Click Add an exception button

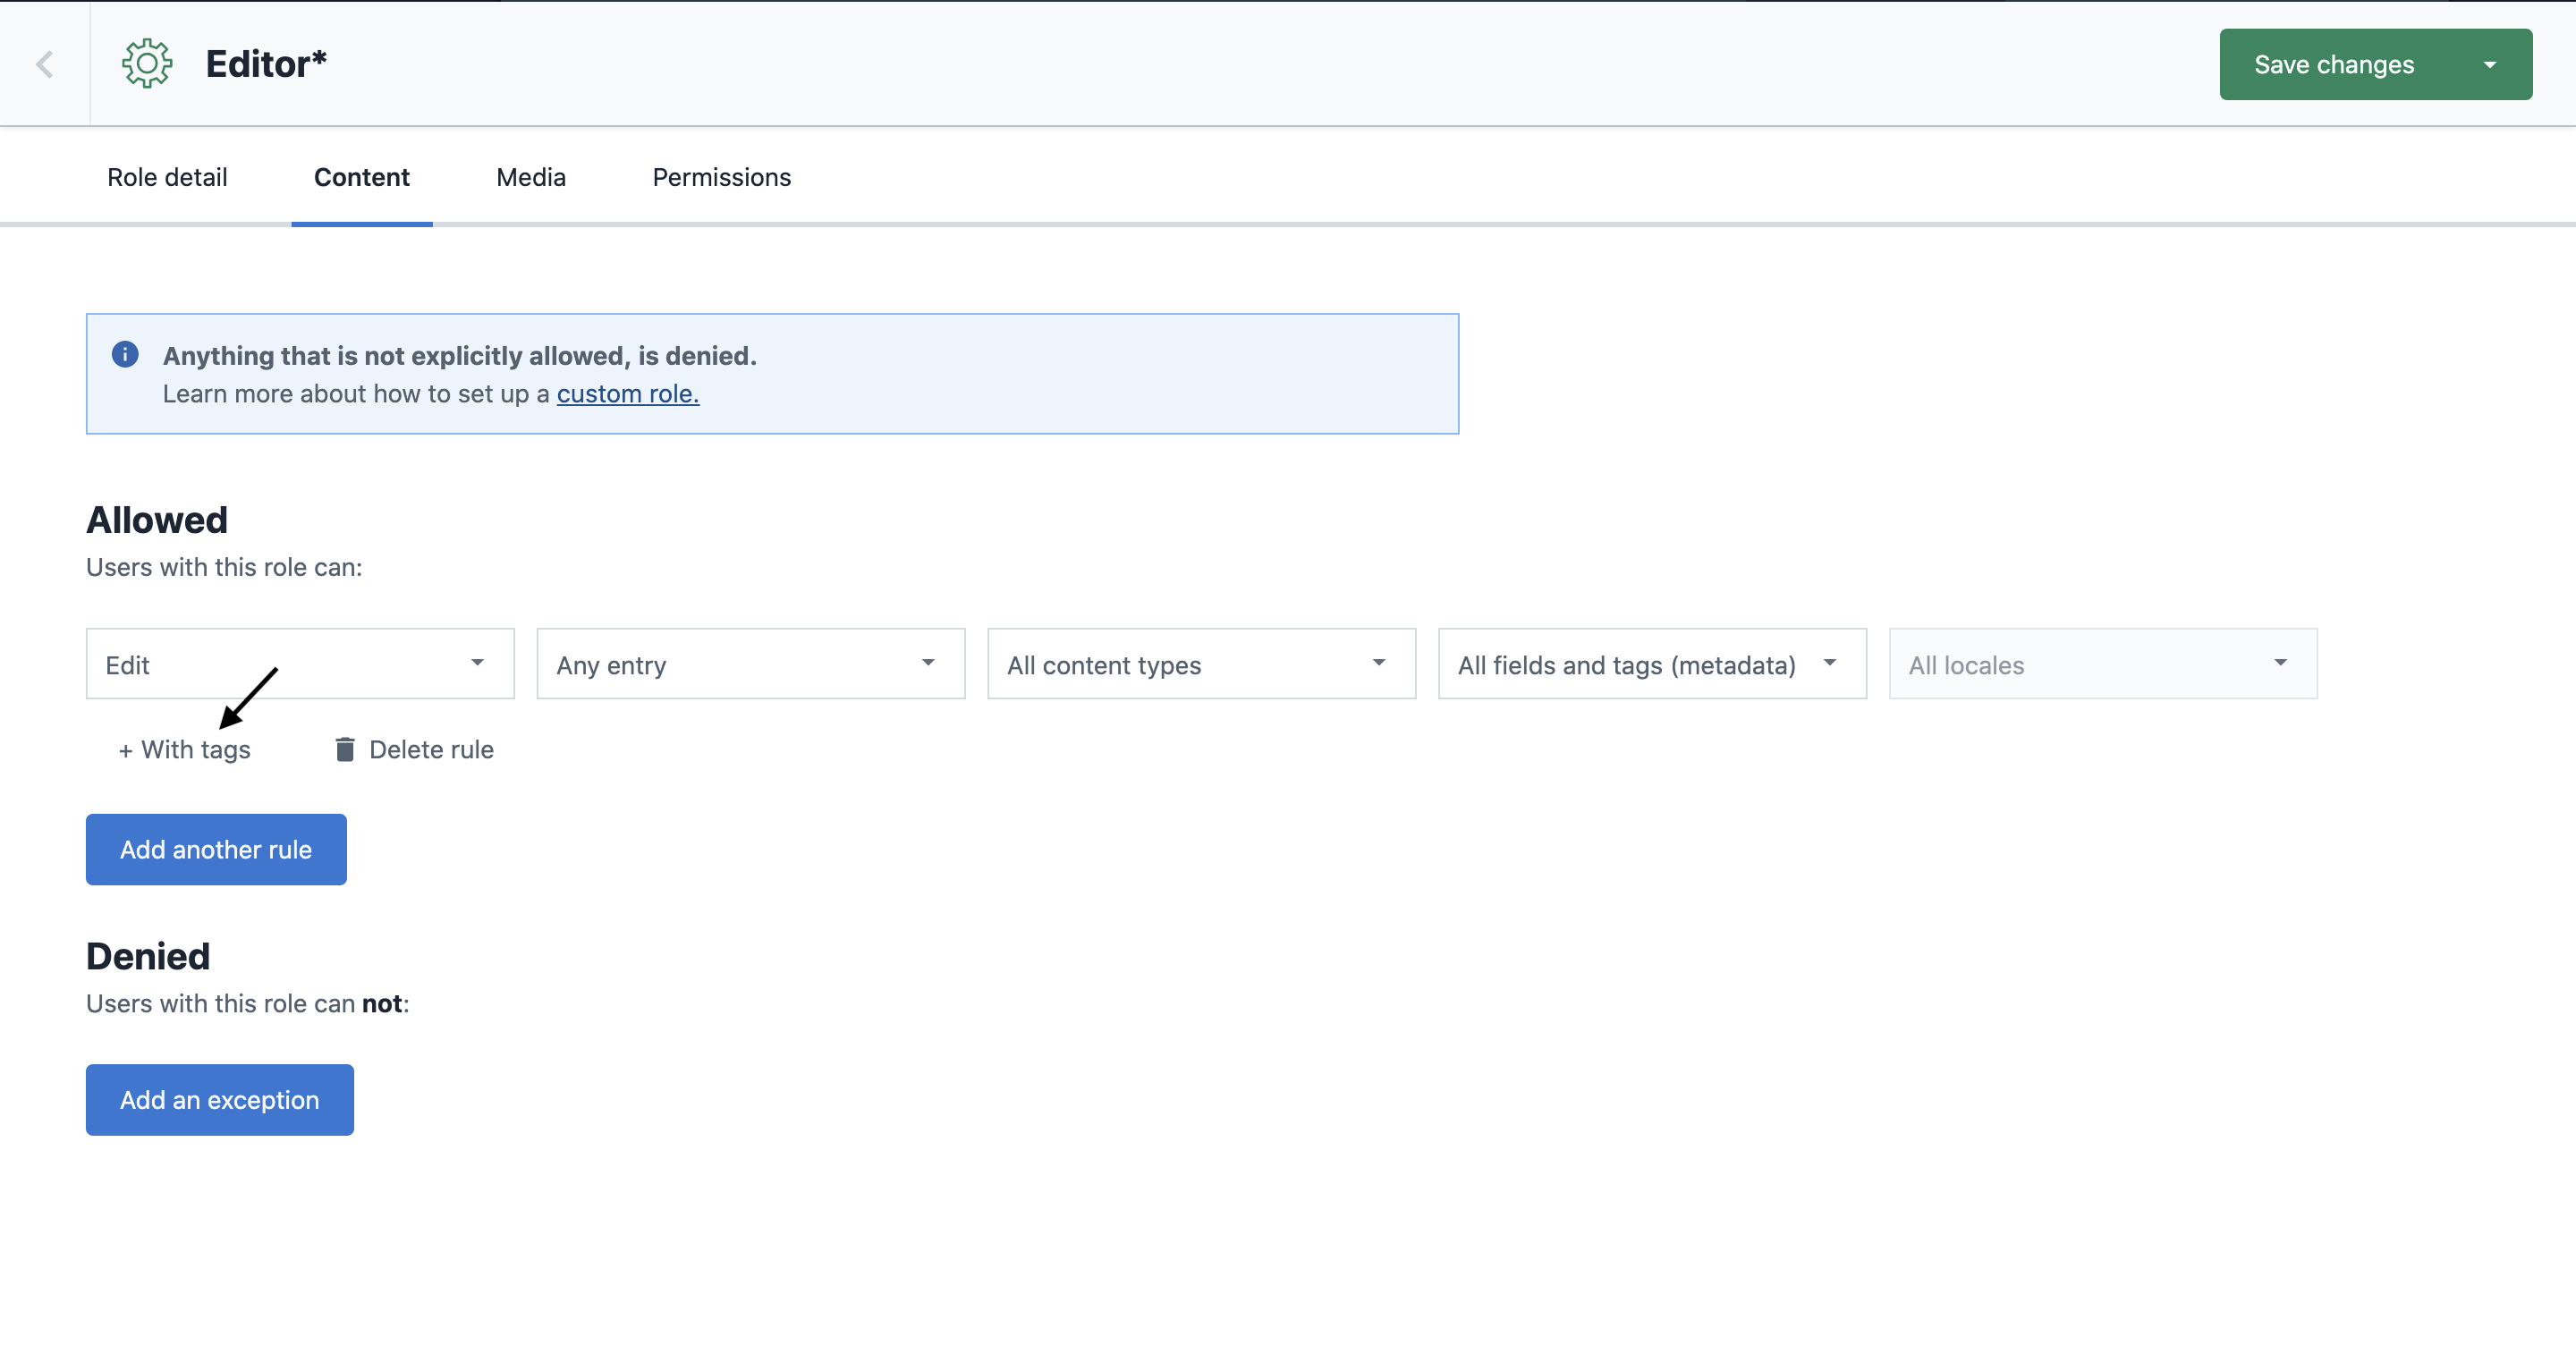point(219,1099)
